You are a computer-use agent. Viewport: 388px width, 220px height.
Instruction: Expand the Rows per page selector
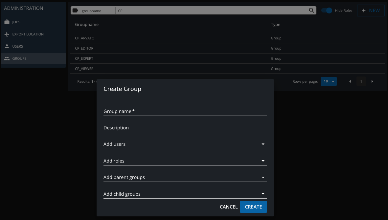point(329,81)
